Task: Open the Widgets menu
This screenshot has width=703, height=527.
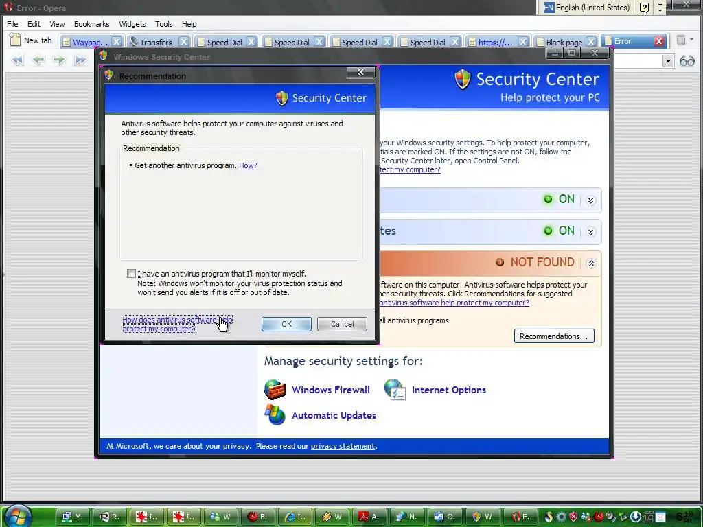Action: (132, 24)
